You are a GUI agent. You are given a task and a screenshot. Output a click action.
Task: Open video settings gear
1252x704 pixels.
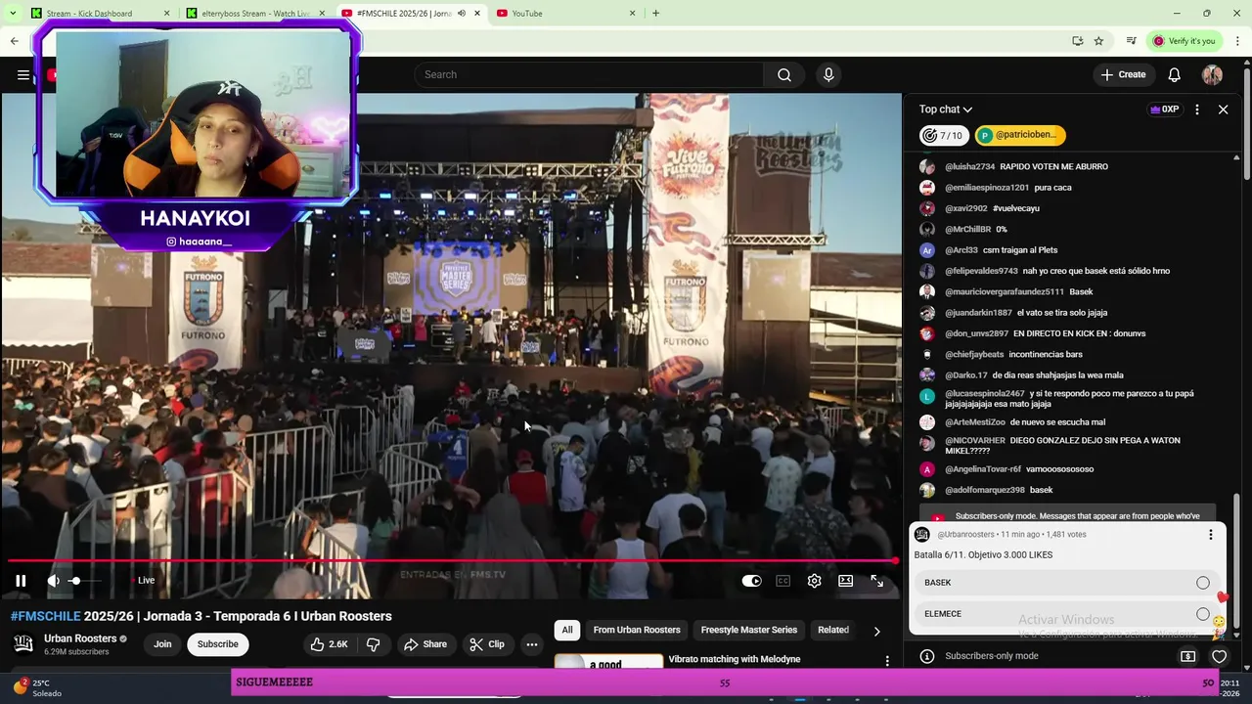(815, 581)
